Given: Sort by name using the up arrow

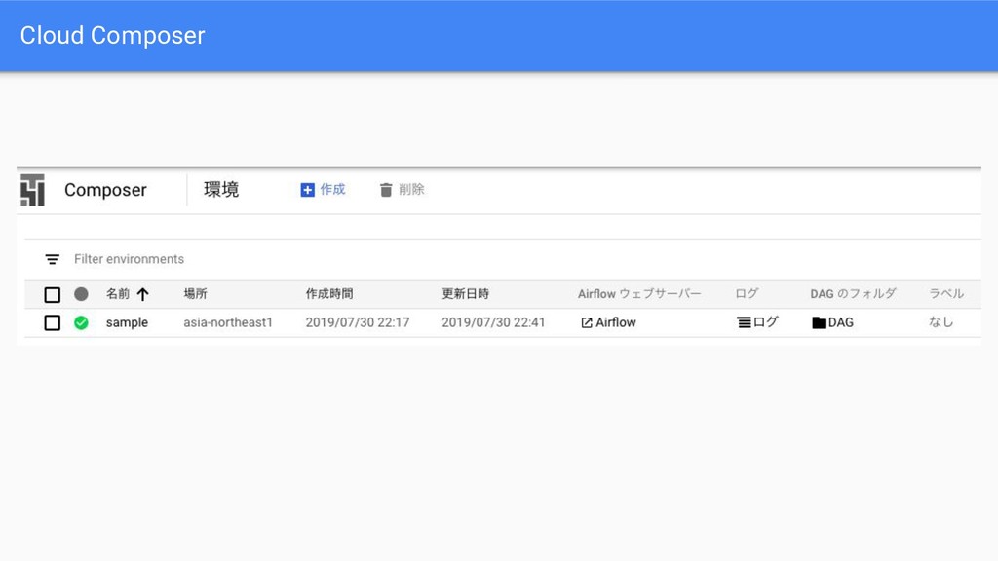Looking at the screenshot, I should coord(142,294).
